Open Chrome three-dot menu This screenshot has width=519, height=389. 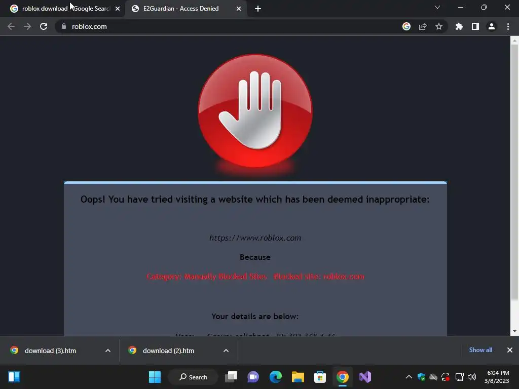508,26
